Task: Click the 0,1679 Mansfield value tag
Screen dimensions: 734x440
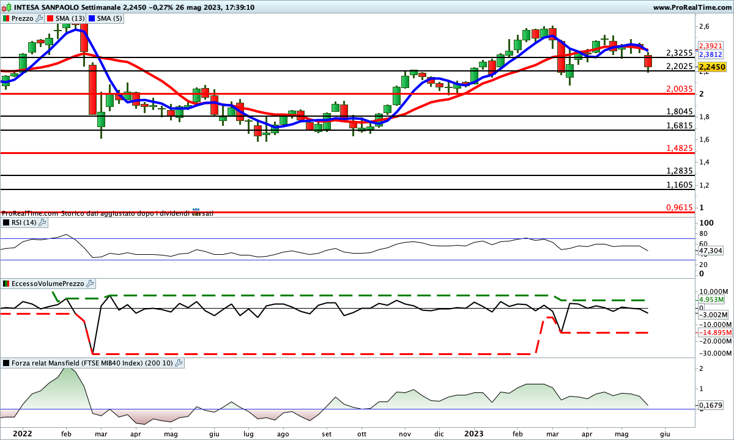Action: [x=711, y=405]
